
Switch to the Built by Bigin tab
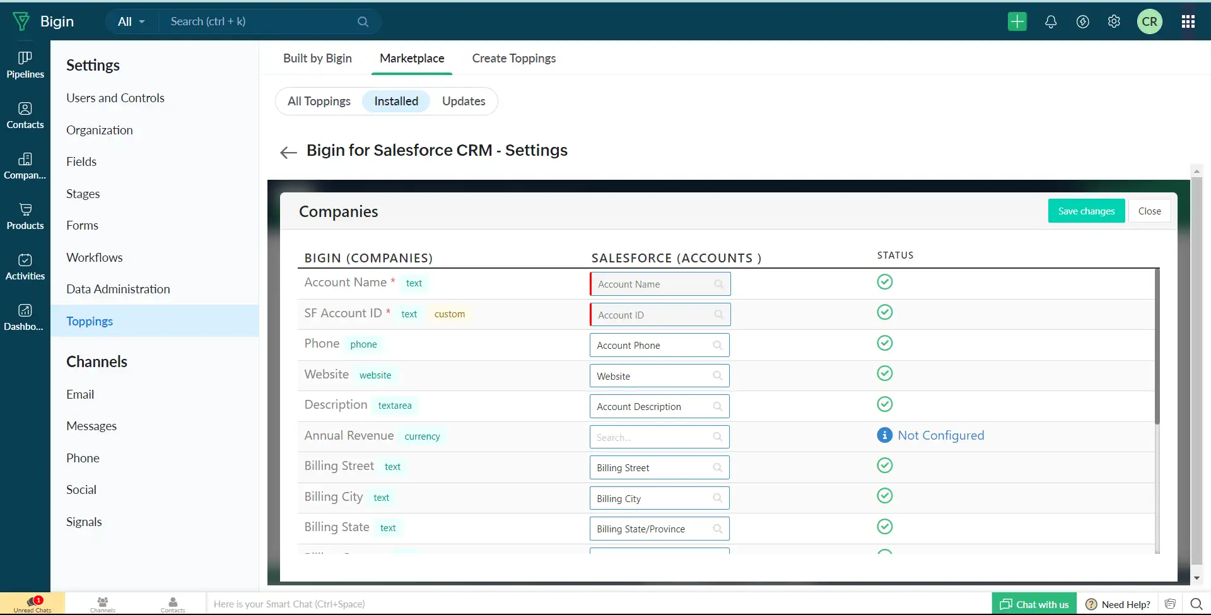click(317, 58)
